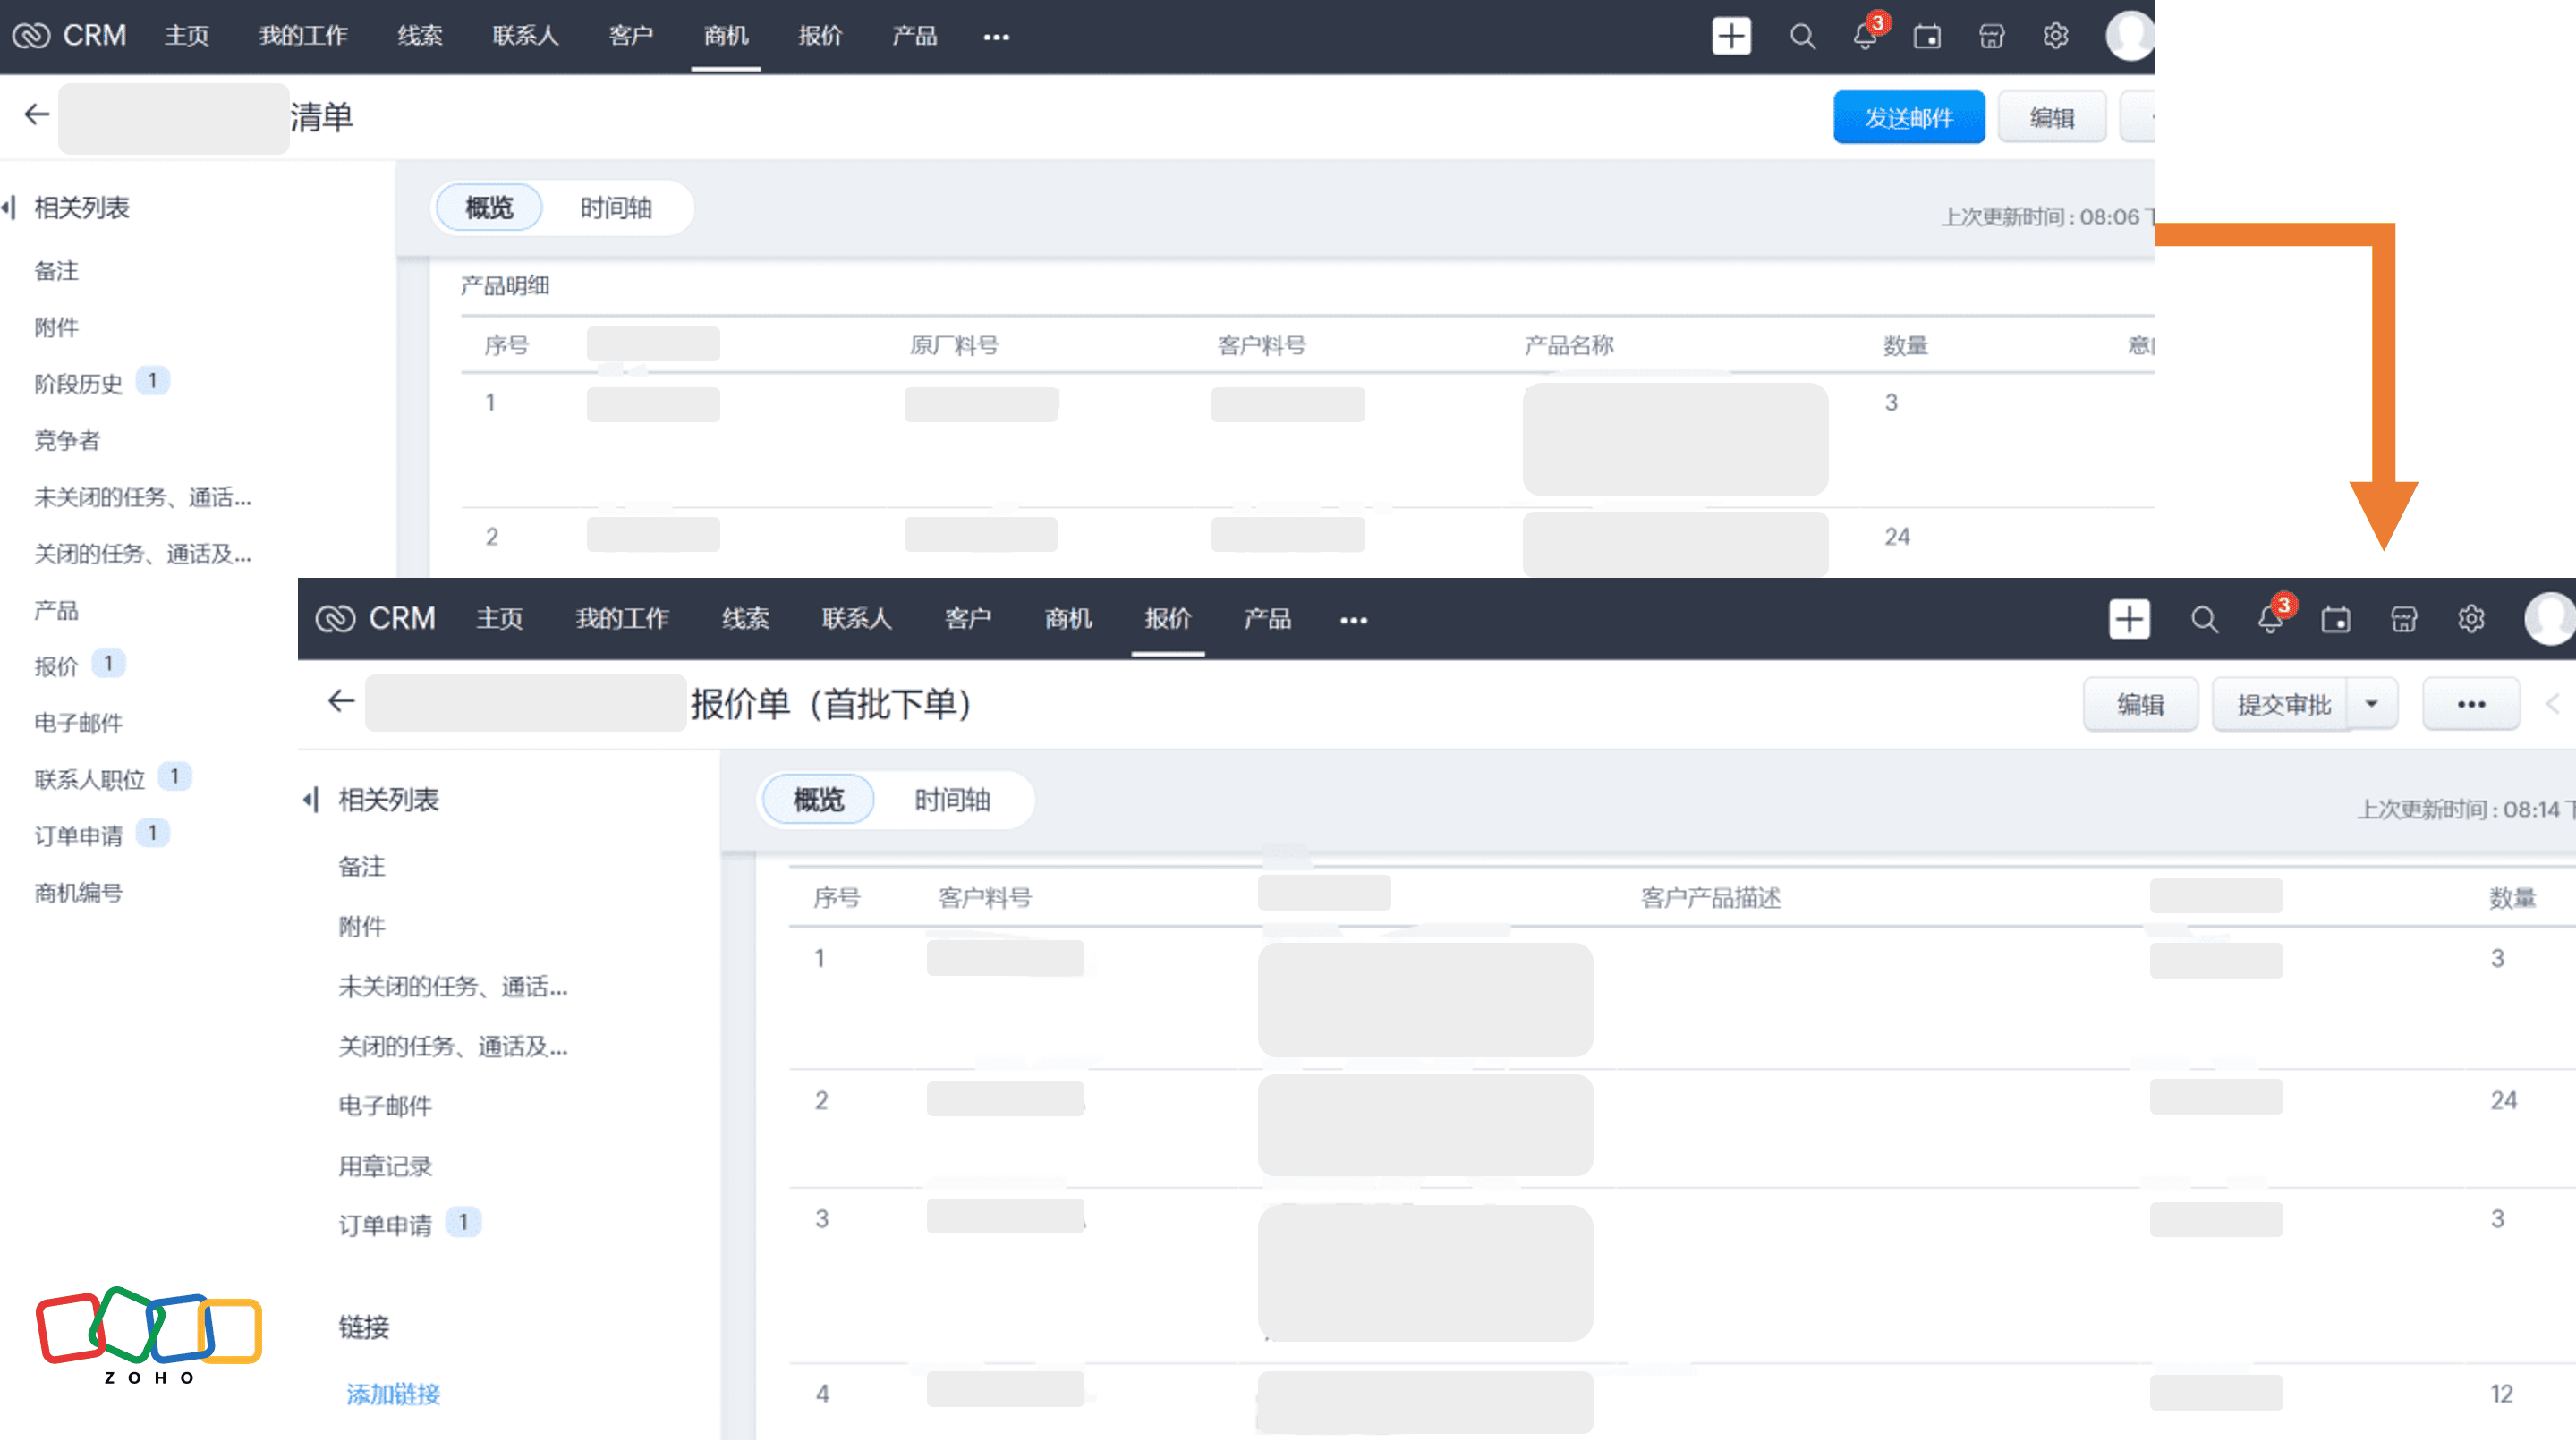Click 添加链接 link
The width and height of the screenshot is (2576, 1441).
[x=393, y=1394]
